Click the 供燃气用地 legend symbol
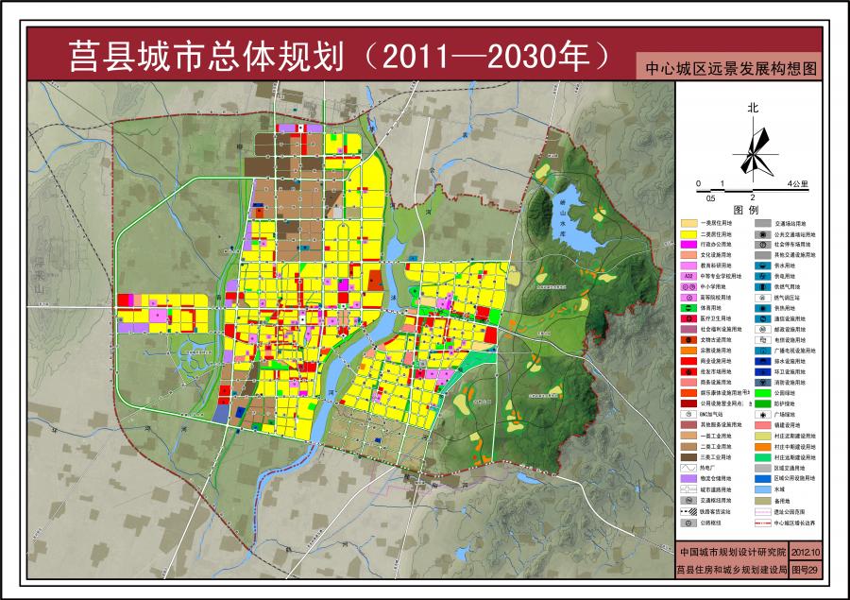Image resolution: width=850 pixels, height=600 pixels. (x=763, y=286)
